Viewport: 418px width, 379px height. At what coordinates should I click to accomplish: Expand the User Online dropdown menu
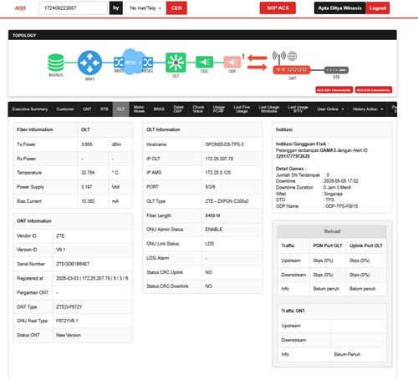point(330,109)
